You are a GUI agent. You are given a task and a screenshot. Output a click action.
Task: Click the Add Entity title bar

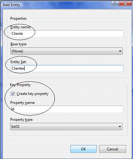pos(56,5)
